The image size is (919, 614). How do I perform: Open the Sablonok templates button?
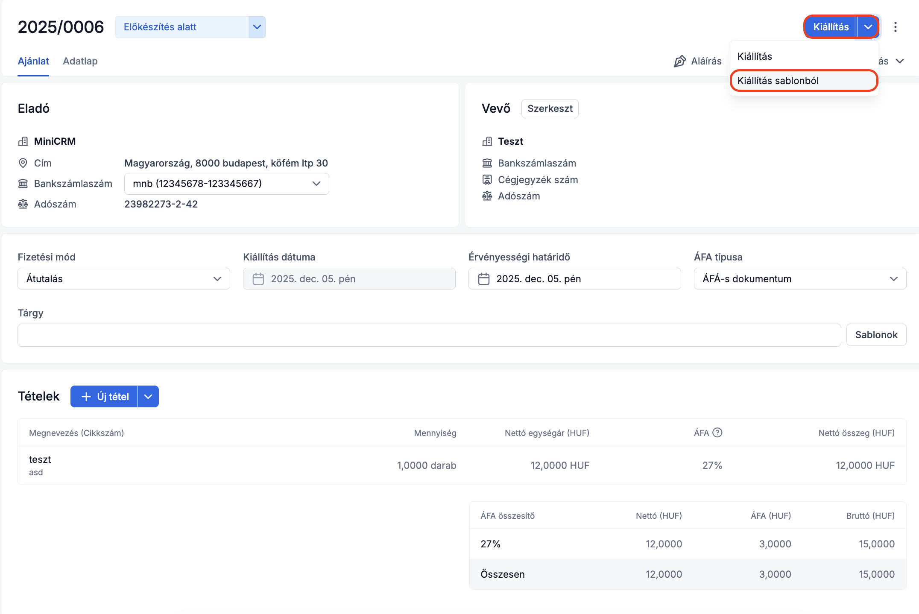876,335
